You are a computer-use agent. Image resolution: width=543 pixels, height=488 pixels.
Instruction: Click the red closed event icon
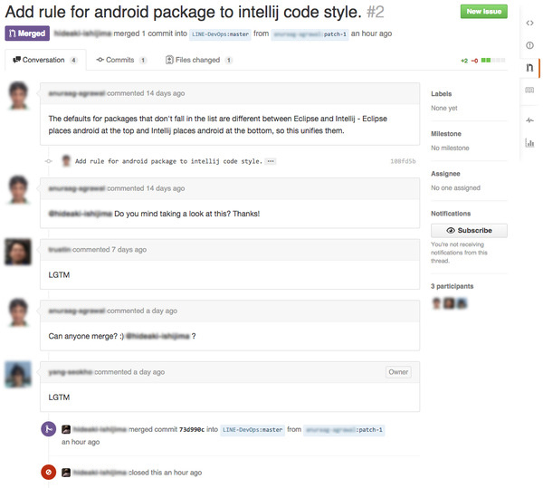(49, 472)
